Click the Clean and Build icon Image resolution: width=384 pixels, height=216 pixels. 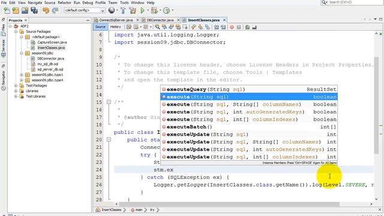click(133, 10)
